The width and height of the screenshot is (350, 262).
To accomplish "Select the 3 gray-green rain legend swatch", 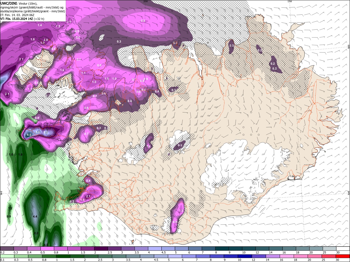I will click(x=119, y=256).
